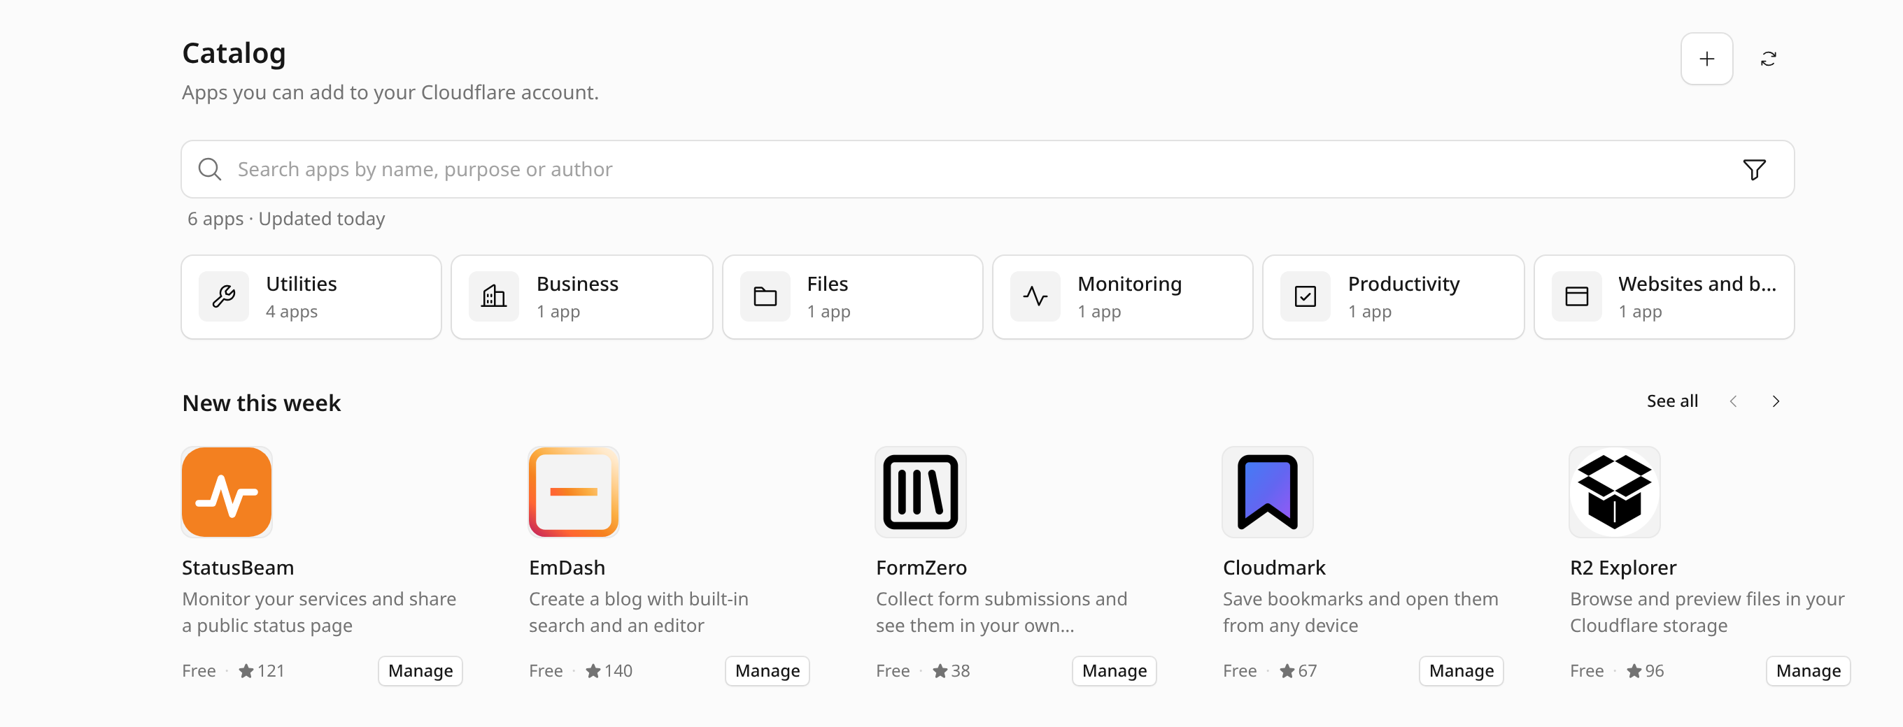Select the Business category building icon
The width and height of the screenshot is (1903, 727).
click(494, 296)
